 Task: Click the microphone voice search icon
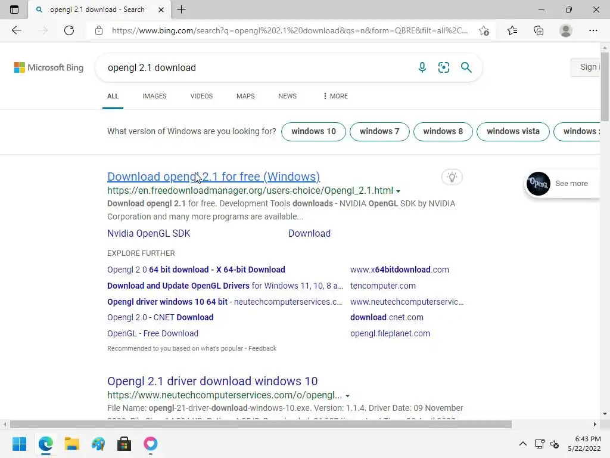pos(422,67)
